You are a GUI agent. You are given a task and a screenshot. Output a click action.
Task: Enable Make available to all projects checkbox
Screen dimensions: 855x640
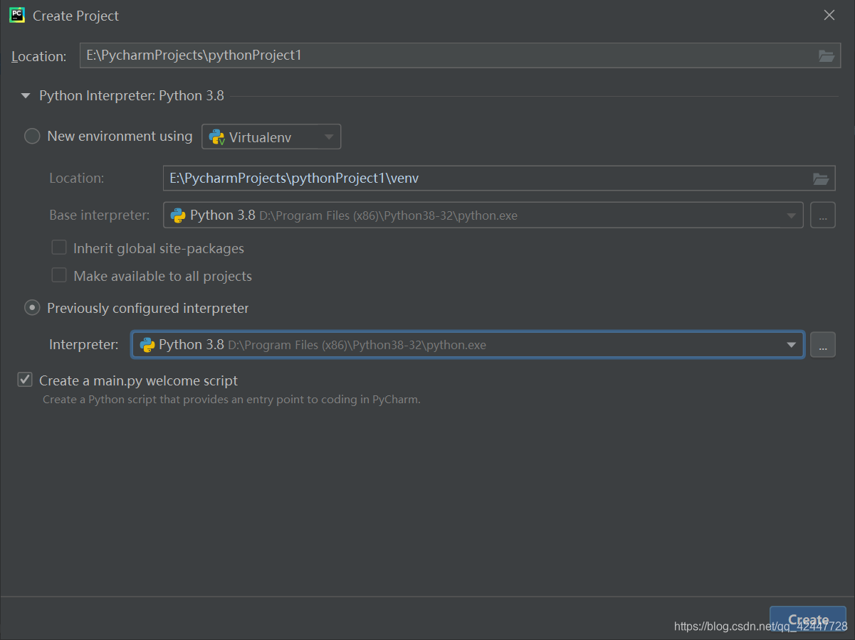point(59,275)
